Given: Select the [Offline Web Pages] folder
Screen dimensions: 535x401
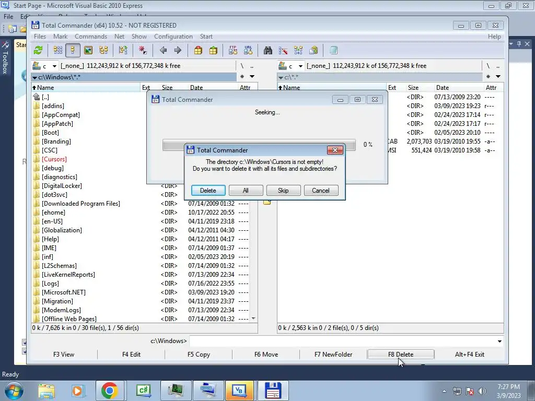Looking at the screenshot, I should point(69,319).
